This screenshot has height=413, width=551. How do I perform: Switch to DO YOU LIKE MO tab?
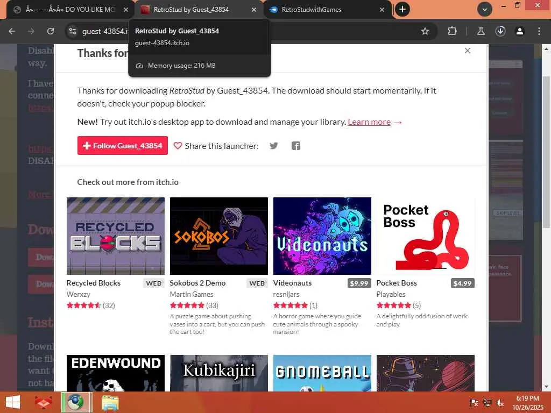point(70,10)
